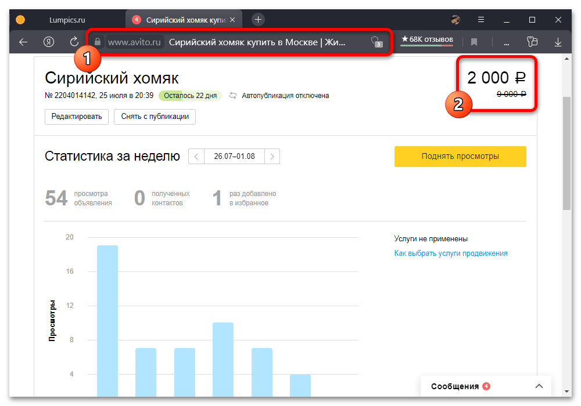Click the 68K отзывов site rating
581x406 pixels.
point(426,40)
